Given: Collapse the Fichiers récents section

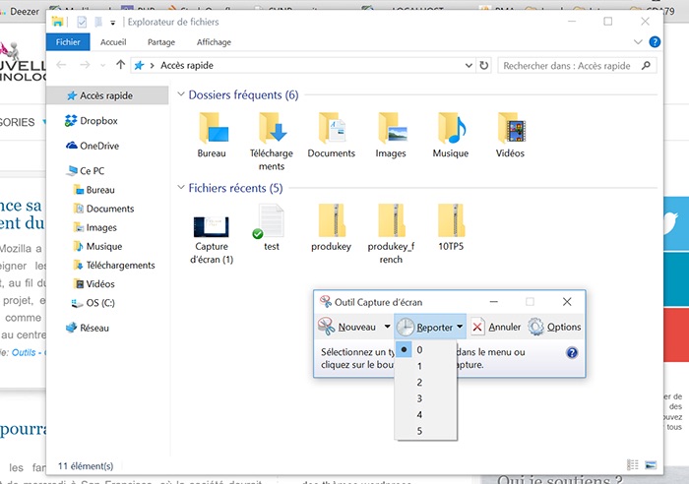Looking at the screenshot, I should click(181, 188).
